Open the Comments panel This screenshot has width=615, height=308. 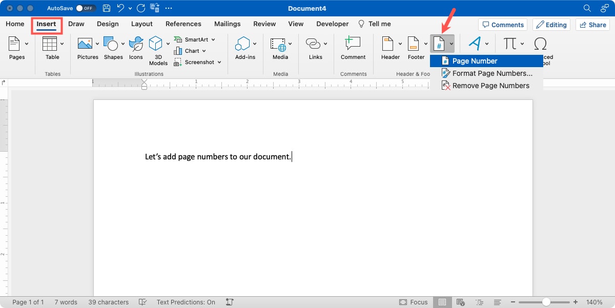tap(502, 24)
